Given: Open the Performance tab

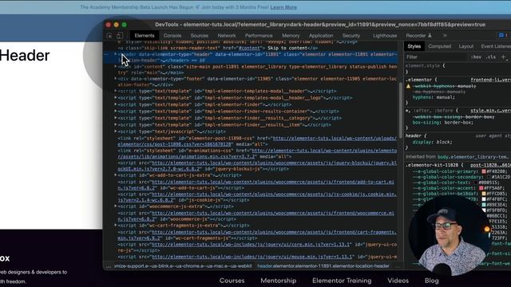Looking at the screenshot, I should pyautogui.click(x=259, y=35).
